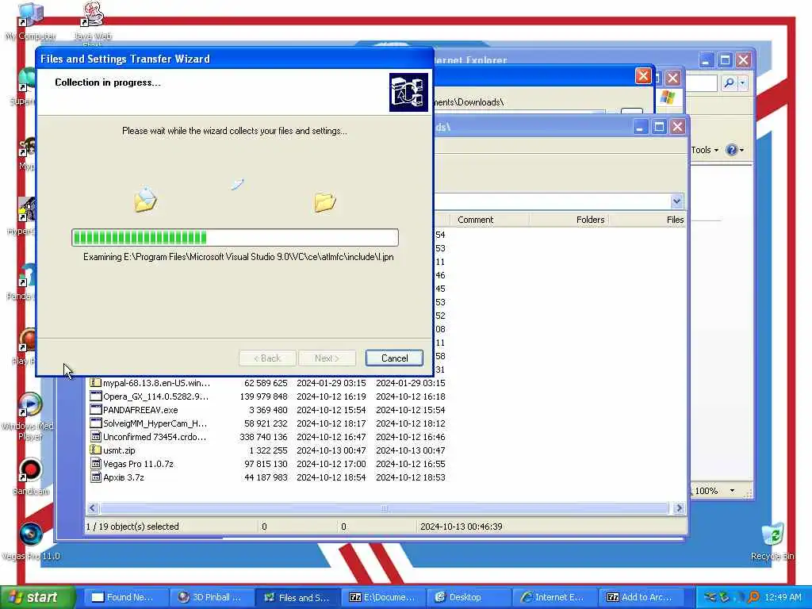
Task: Click the collection progress bar in wizard
Action: [x=235, y=238]
